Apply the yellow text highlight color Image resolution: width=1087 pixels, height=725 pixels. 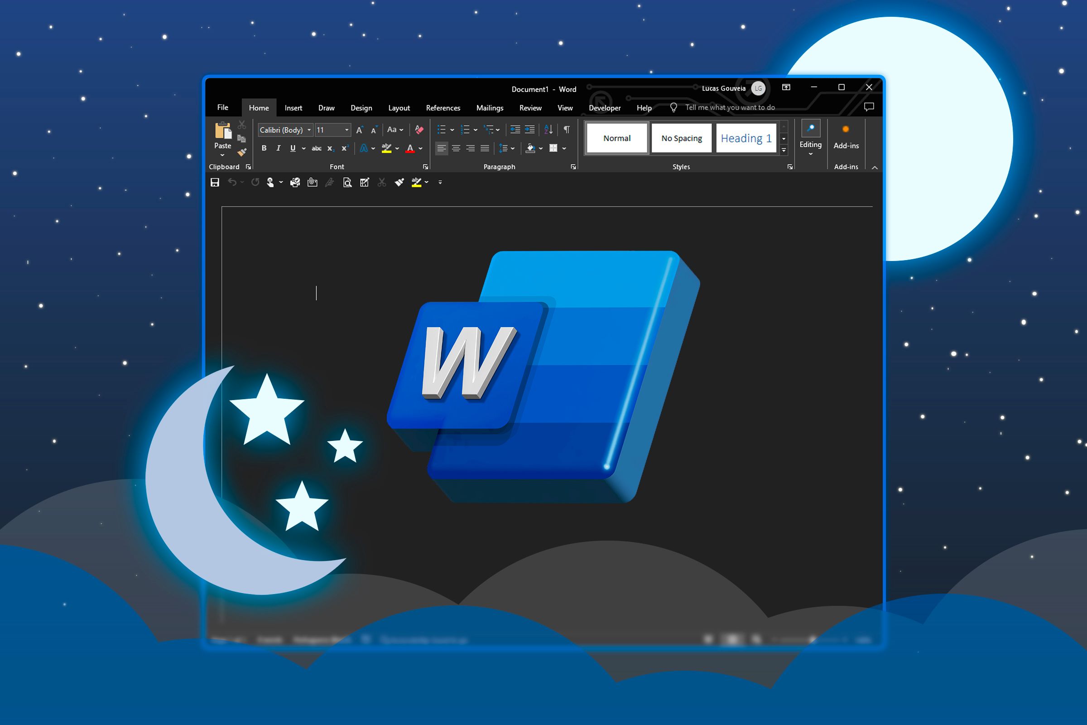tap(386, 149)
